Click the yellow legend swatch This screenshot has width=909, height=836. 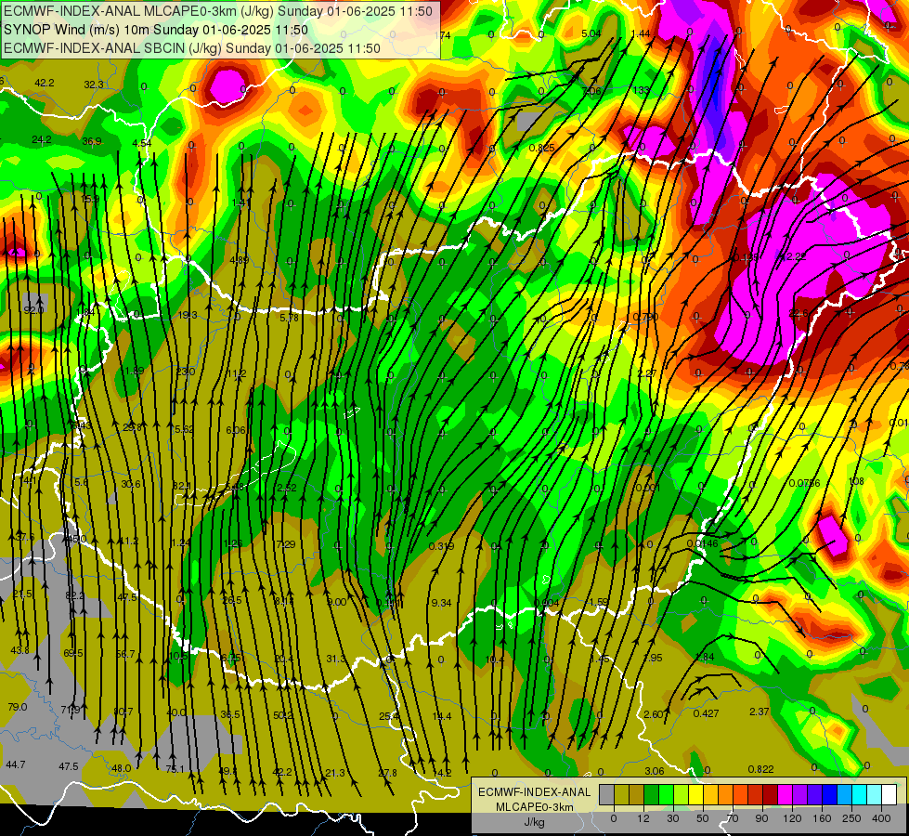696,794
